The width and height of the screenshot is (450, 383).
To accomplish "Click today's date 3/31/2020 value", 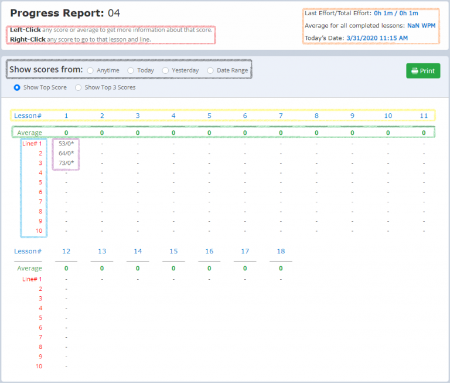I will click(378, 38).
